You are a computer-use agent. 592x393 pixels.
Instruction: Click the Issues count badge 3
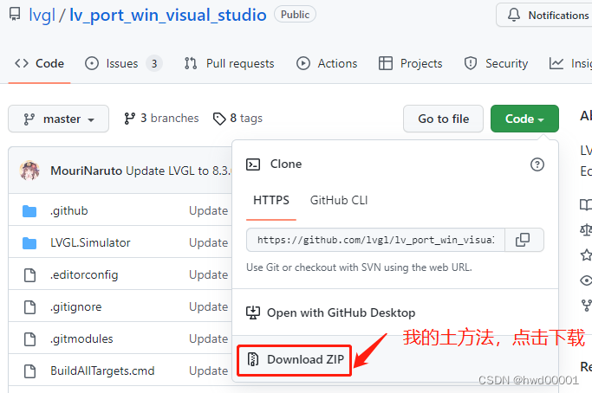(x=154, y=63)
